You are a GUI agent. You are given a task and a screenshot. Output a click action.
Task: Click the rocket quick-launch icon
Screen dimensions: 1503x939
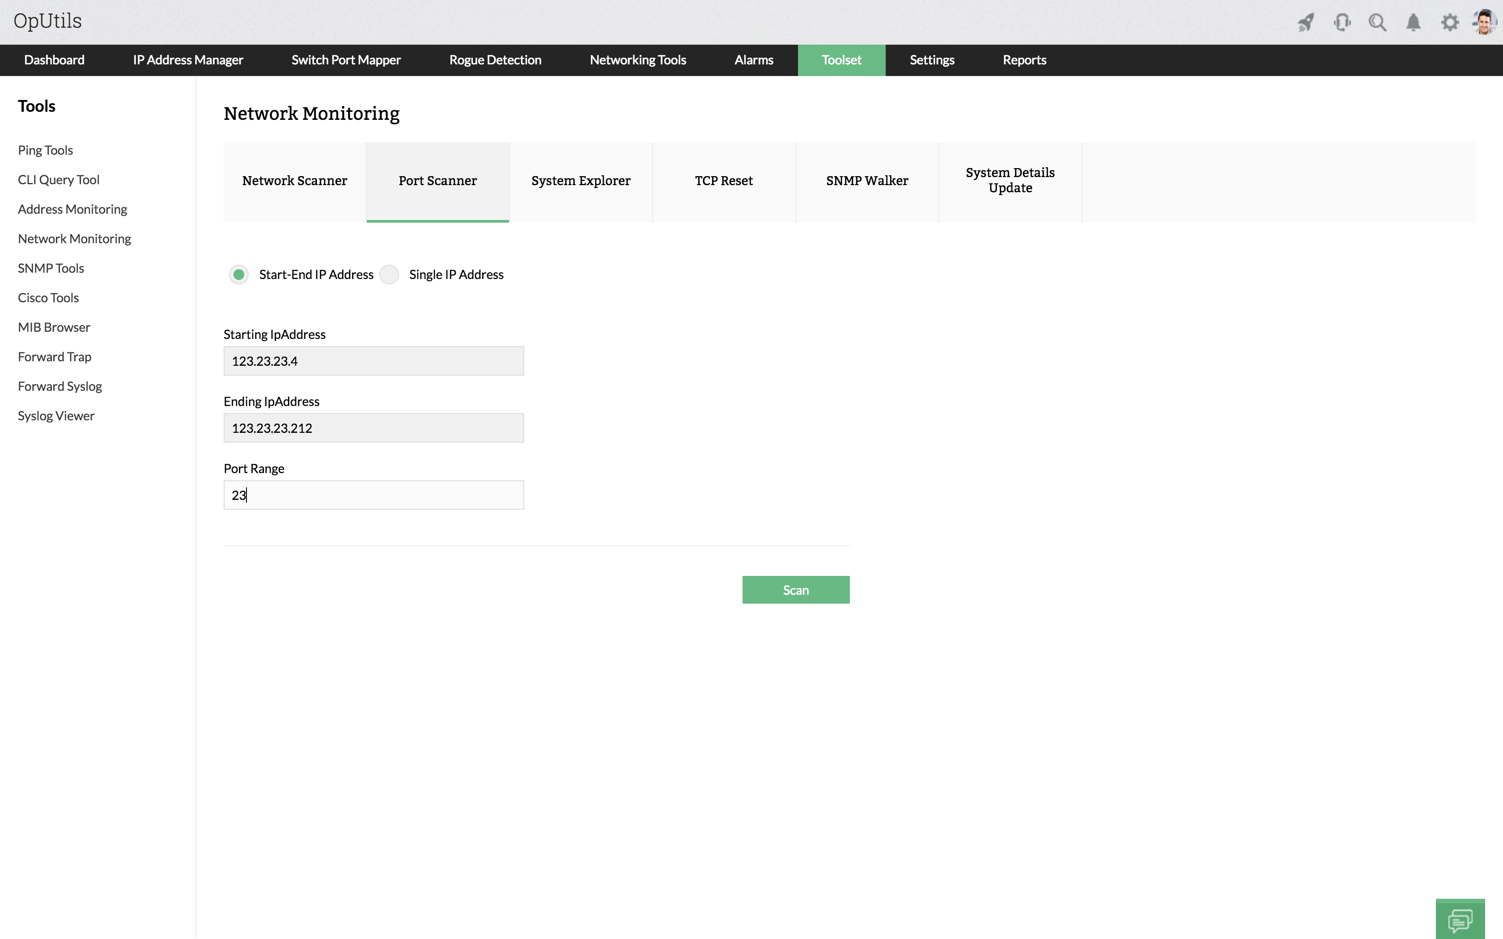pos(1305,23)
